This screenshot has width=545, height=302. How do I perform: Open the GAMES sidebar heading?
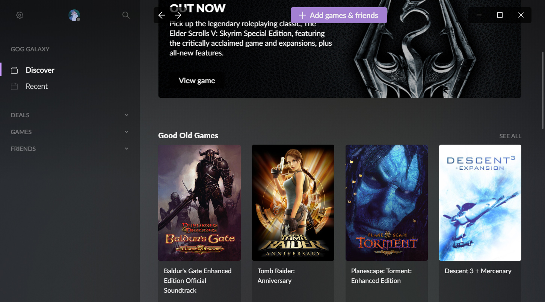[x=21, y=132]
